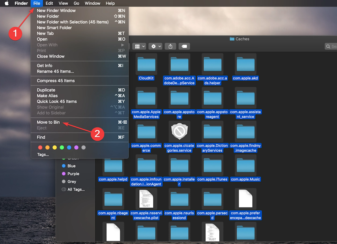Screen dimensions: 337x244
Task: Click the gear Action icon in the toolbar
Action: click(153, 46)
